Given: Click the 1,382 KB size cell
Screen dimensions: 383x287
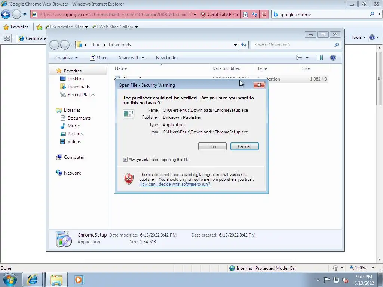Looking at the screenshot, I should 318,79.
